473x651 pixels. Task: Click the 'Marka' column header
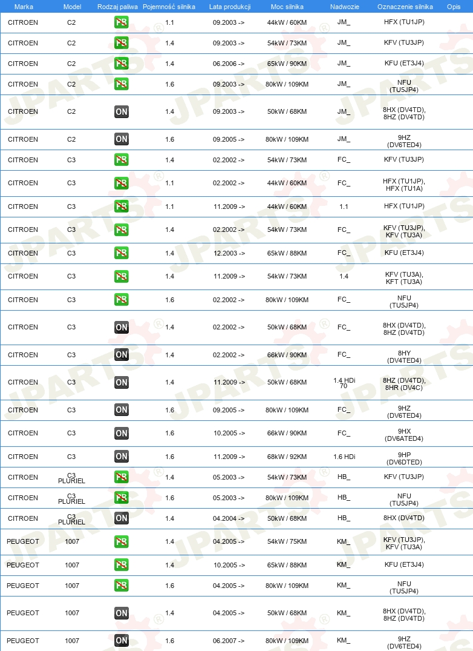[x=24, y=7]
